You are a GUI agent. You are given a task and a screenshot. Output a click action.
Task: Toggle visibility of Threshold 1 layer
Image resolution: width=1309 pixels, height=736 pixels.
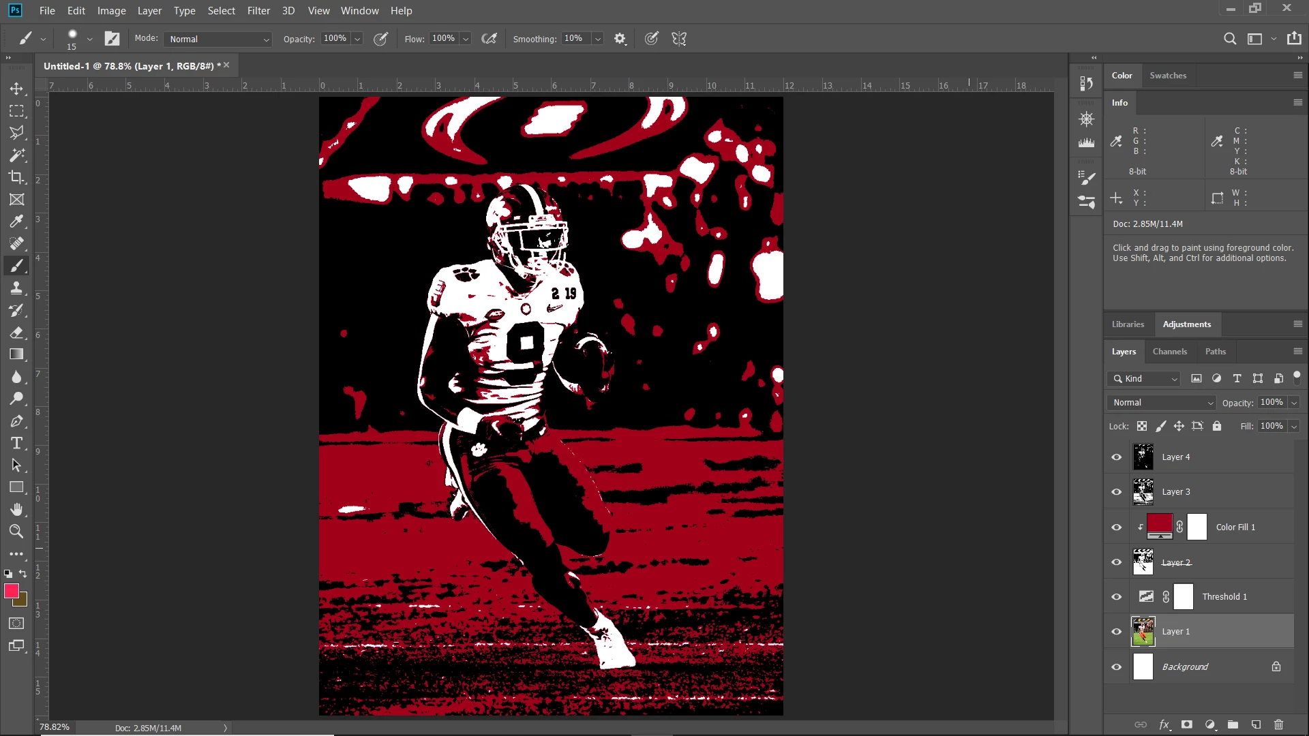(x=1117, y=597)
